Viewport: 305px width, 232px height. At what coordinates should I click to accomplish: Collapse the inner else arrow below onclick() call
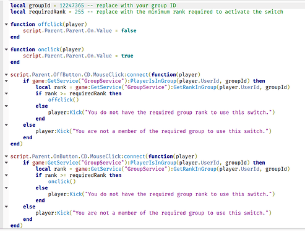[6, 187]
